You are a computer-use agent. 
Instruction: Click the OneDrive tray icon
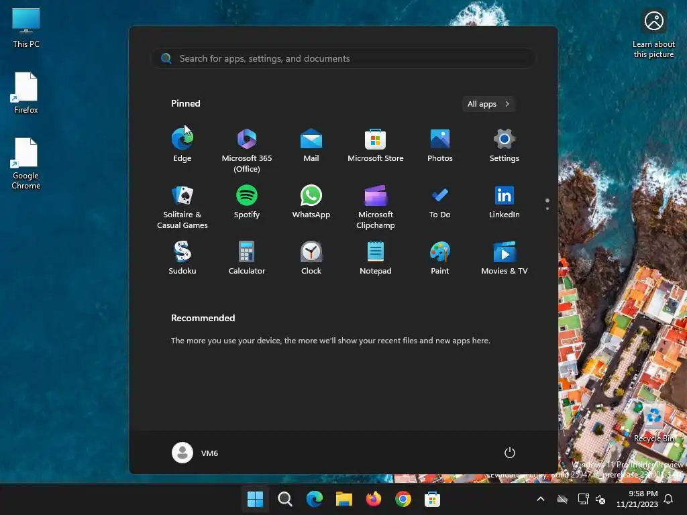562,499
